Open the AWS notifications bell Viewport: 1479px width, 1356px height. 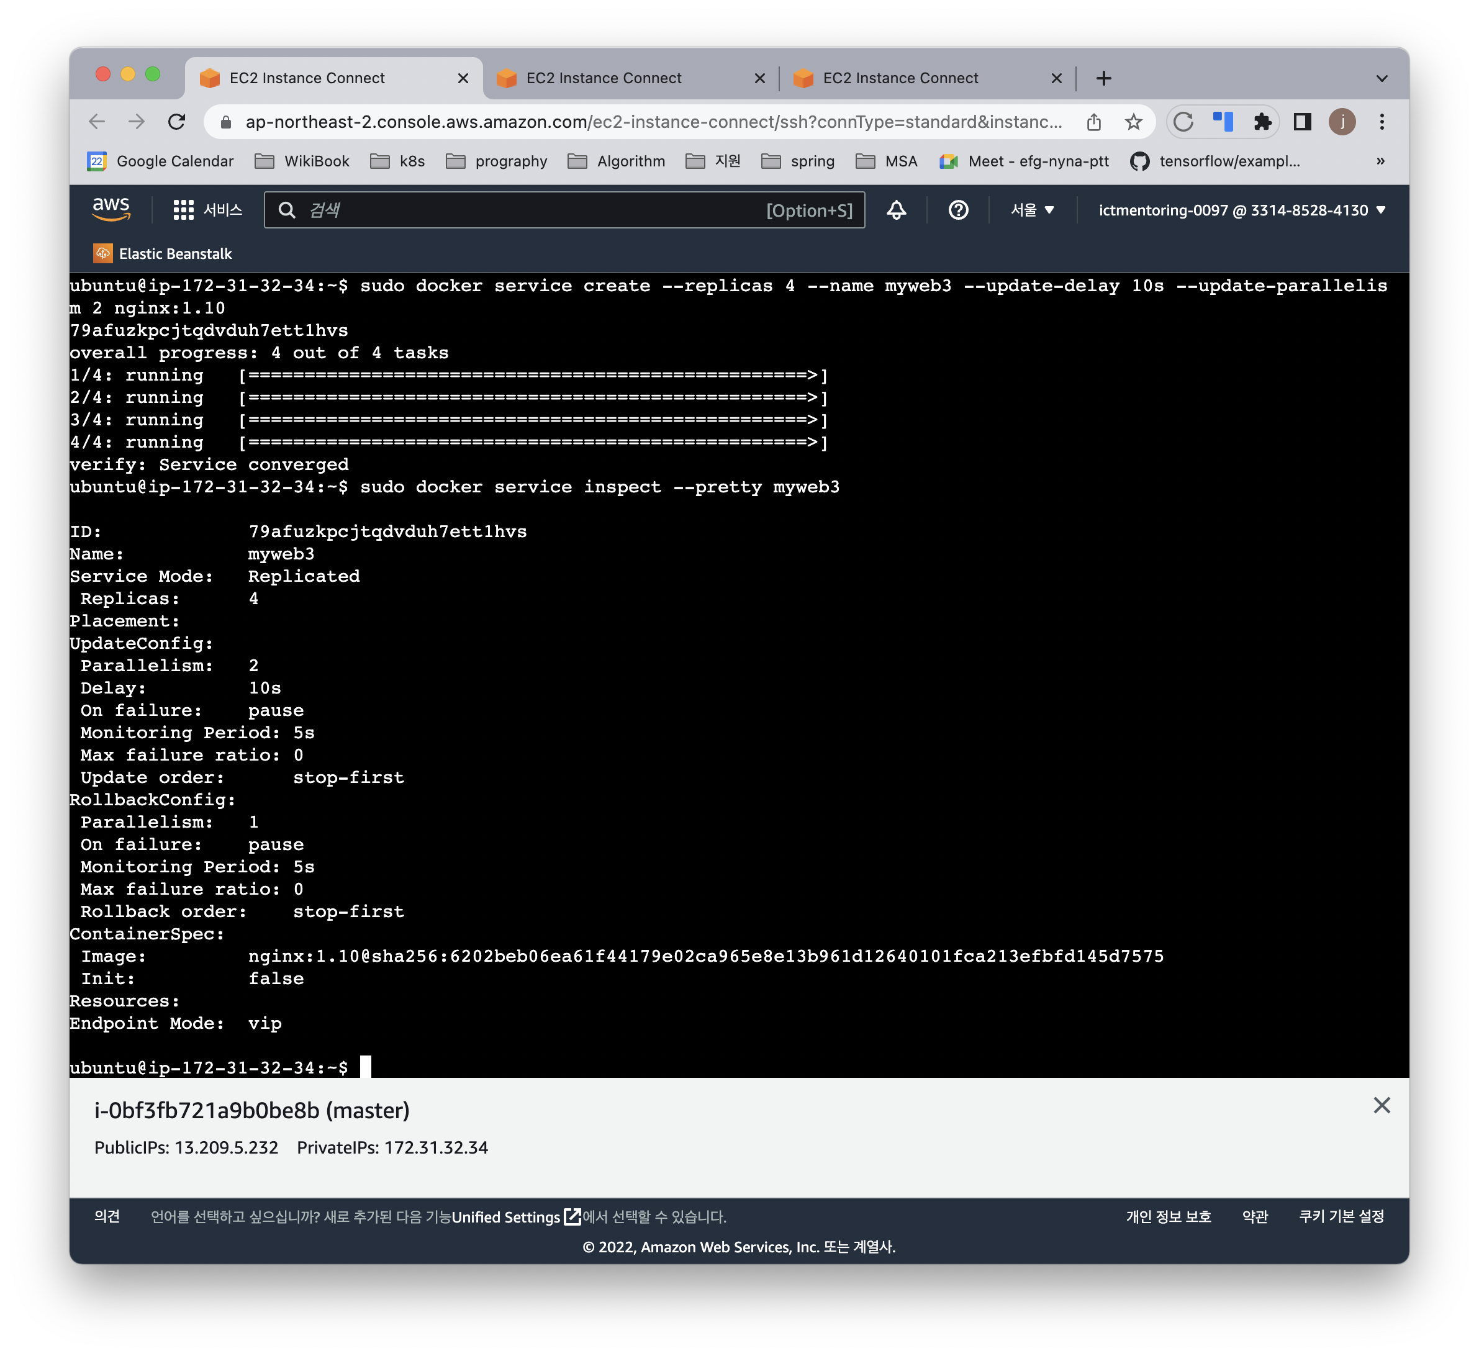point(896,210)
